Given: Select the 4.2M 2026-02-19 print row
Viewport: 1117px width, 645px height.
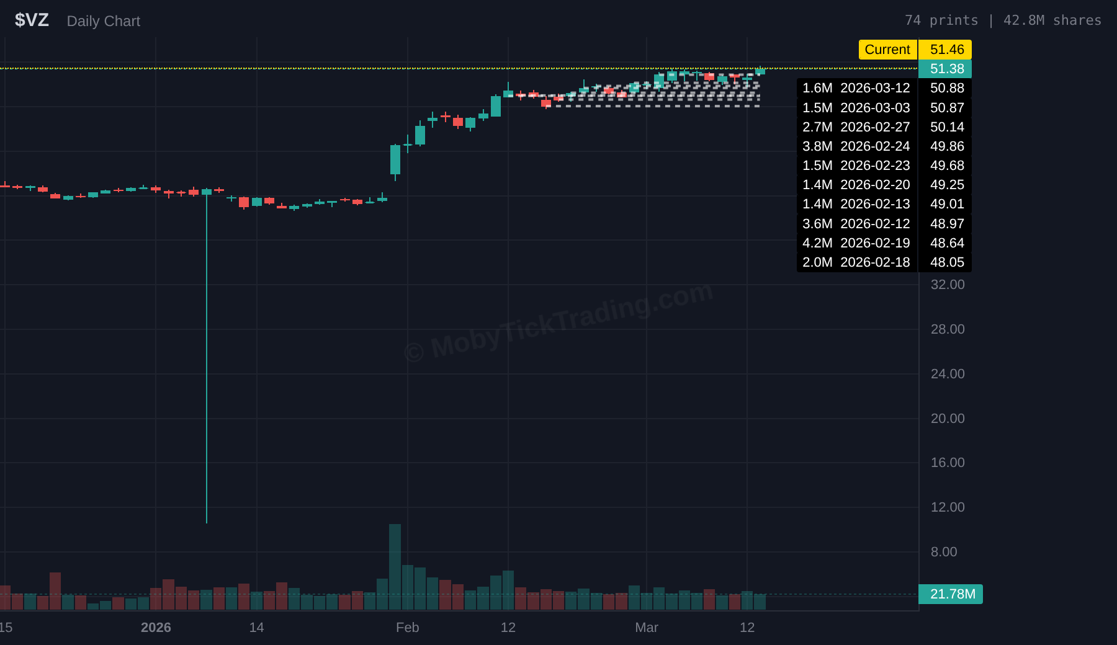Looking at the screenshot, I should tap(856, 243).
